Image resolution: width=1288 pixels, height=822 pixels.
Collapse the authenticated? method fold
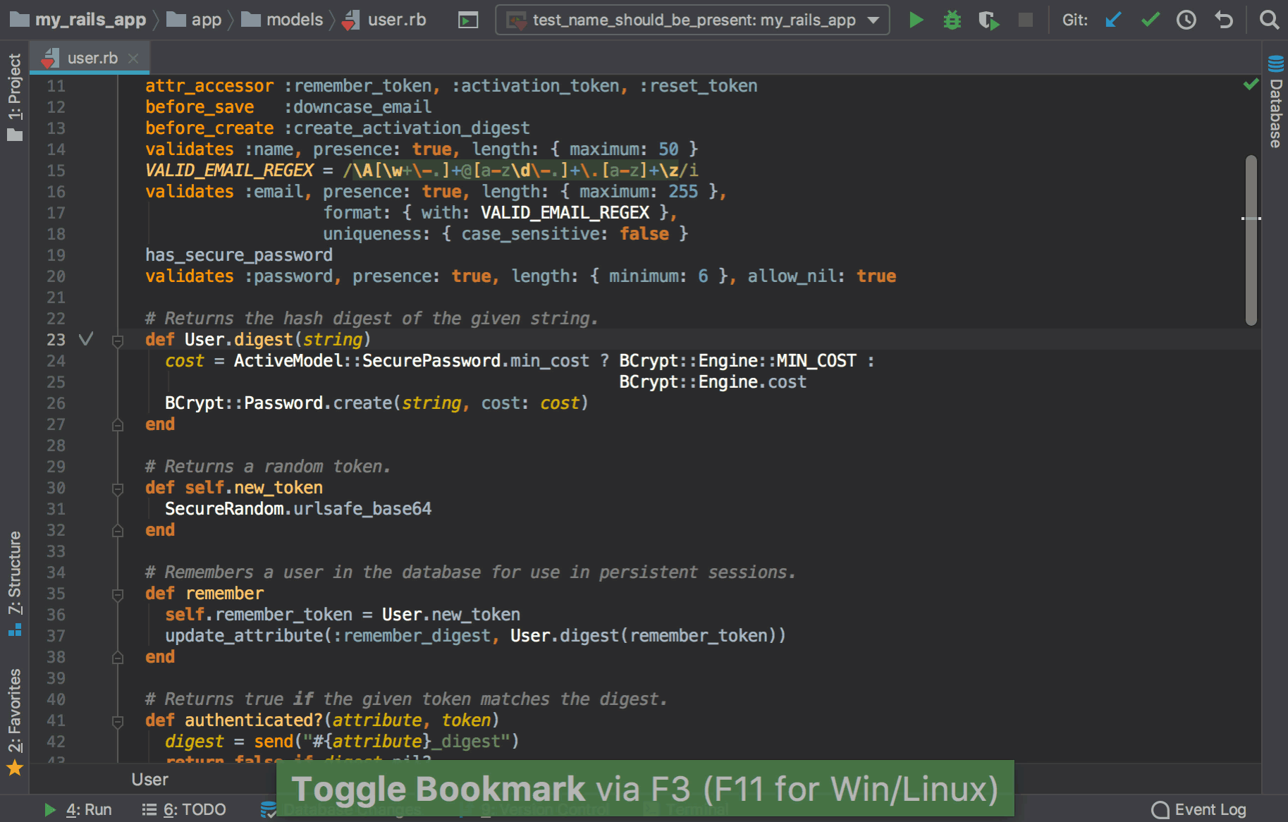(x=118, y=721)
